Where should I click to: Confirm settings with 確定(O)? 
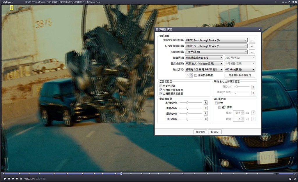(200, 132)
